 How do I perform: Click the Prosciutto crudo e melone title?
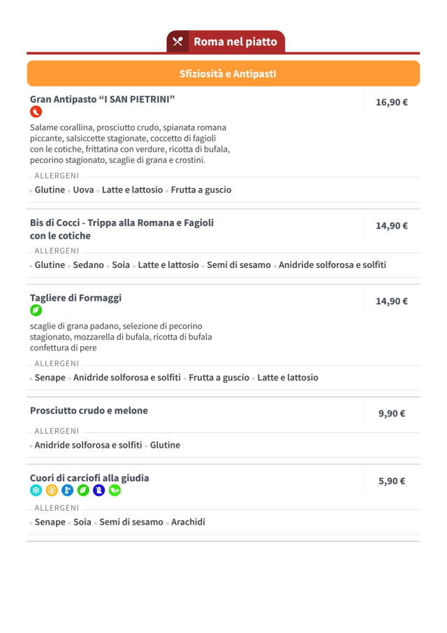coord(89,411)
